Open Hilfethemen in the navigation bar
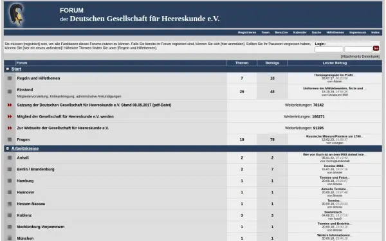Screen dimensions: 386x241 click(335, 33)
